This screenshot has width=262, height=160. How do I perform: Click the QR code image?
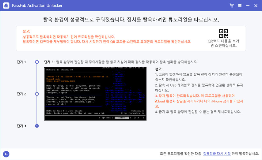tap(223, 34)
